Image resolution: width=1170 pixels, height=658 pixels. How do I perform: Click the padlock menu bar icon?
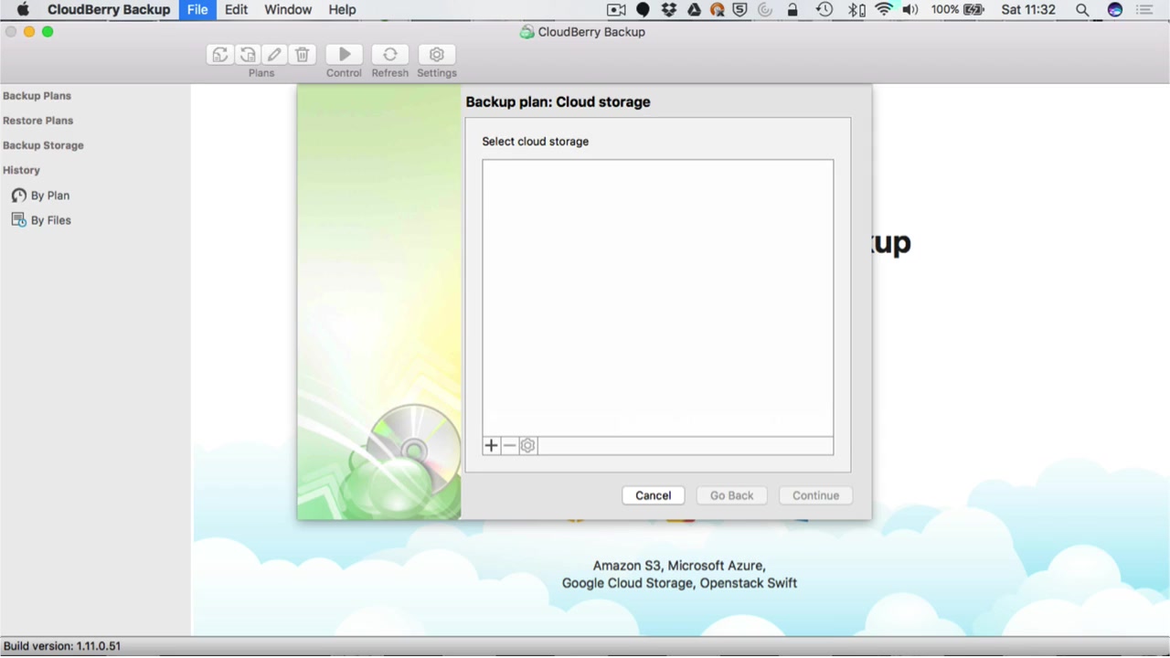pos(792,10)
